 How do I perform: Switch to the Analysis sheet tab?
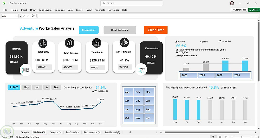point(25,132)
